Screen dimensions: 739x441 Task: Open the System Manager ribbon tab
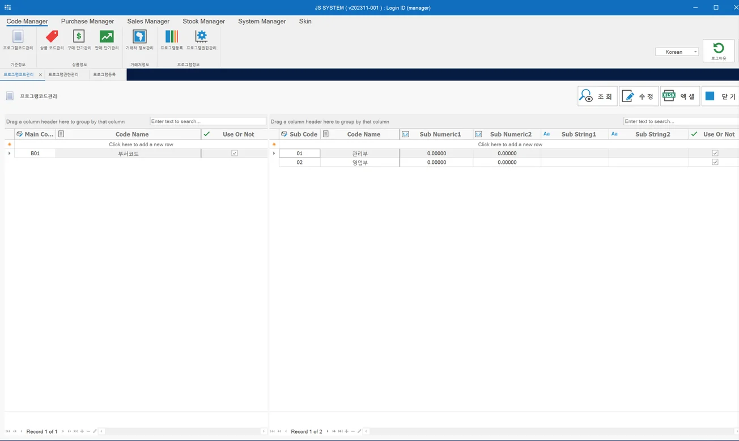coord(262,21)
